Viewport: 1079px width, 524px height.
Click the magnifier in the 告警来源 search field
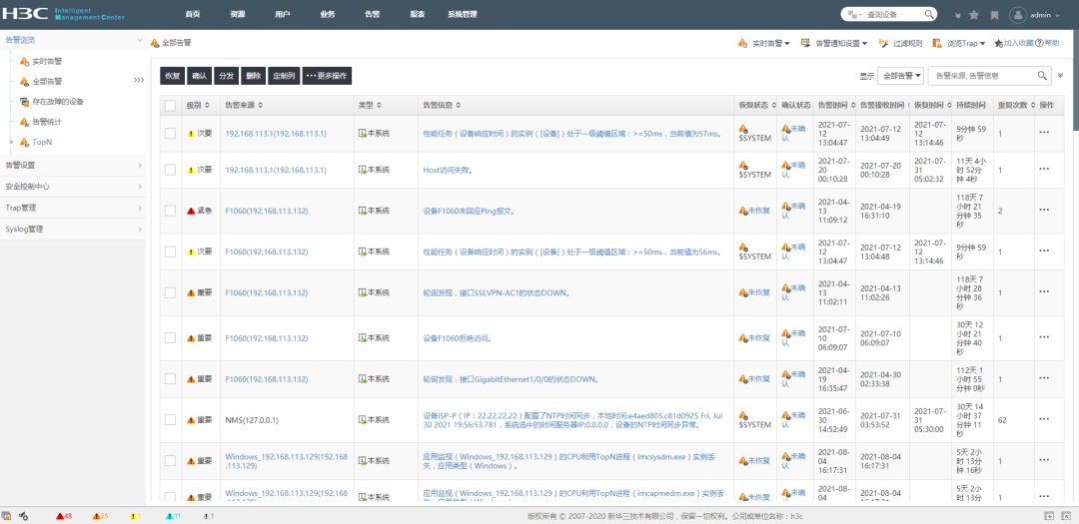[1042, 75]
